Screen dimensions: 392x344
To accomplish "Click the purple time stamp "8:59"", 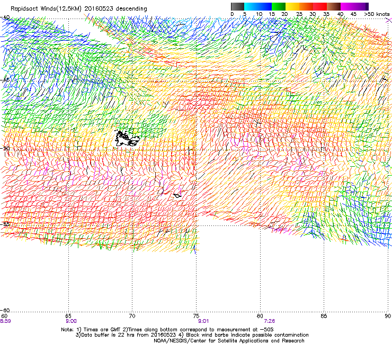I will click(5, 321).
